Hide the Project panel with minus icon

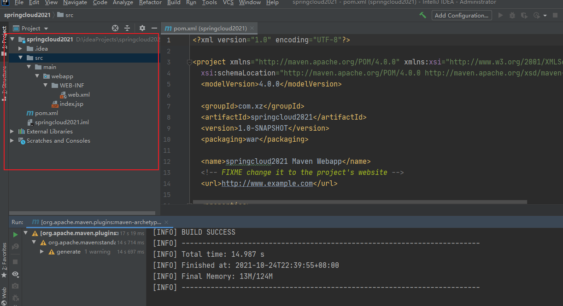[x=154, y=28]
